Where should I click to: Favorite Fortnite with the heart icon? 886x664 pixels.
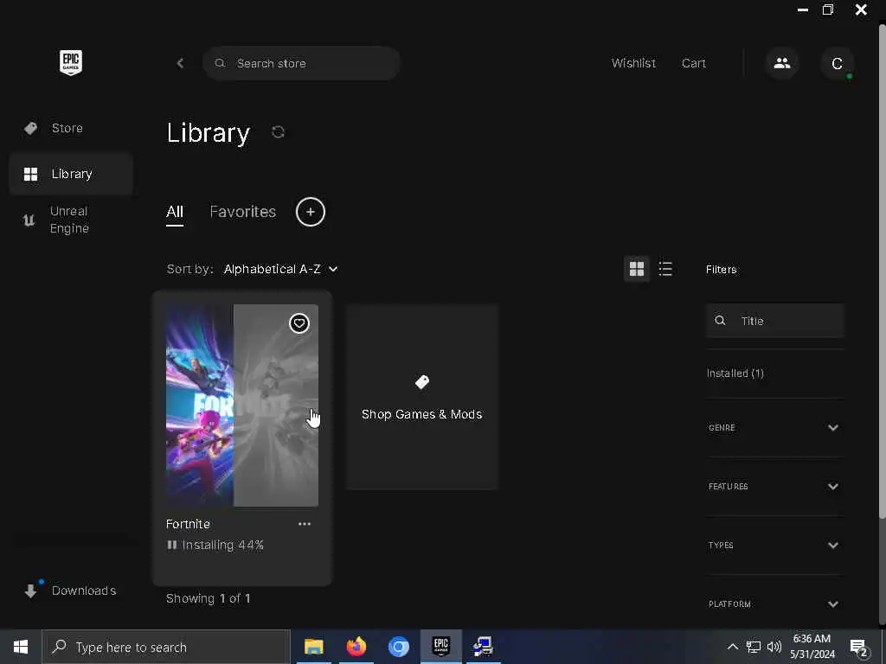tap(299, 323)
